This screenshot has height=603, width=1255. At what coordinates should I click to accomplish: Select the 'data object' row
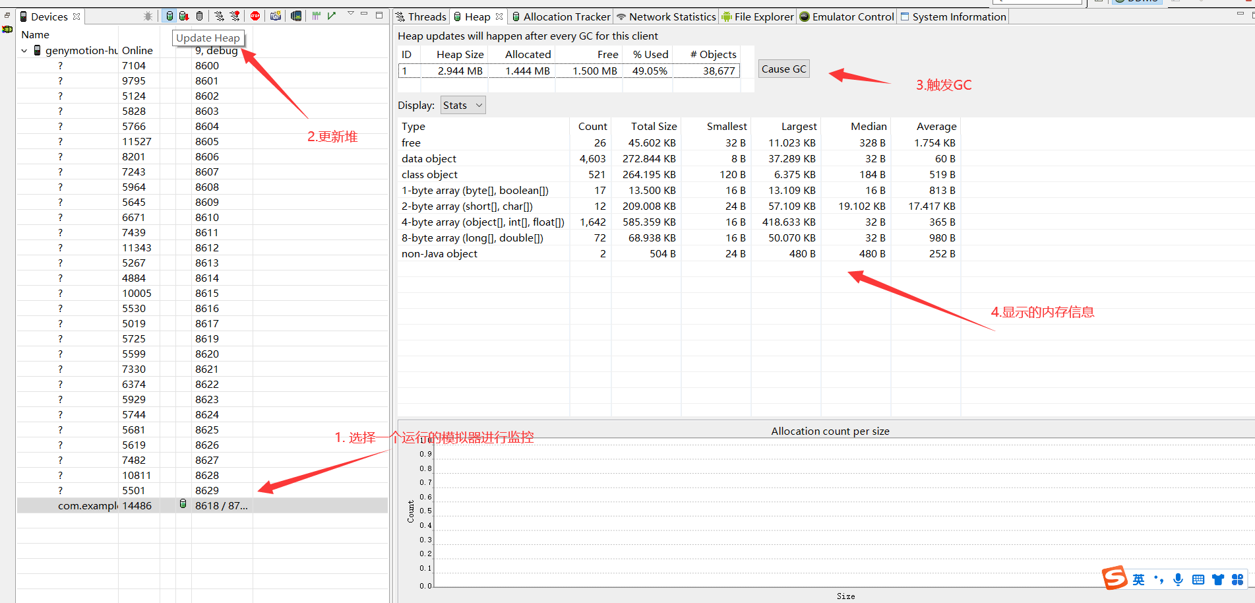679,159
